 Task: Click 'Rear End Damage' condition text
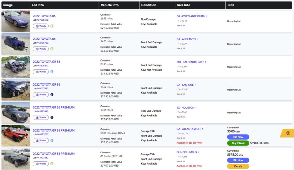[x=151, y=111]
